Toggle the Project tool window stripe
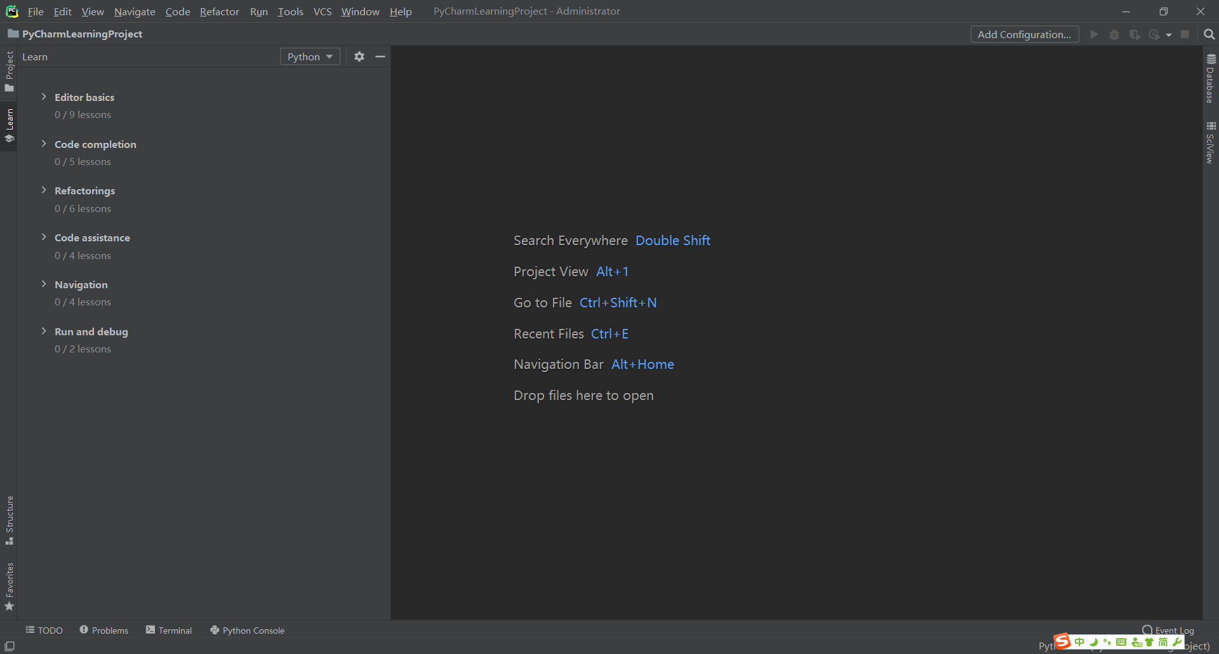 tap(9, 71)
